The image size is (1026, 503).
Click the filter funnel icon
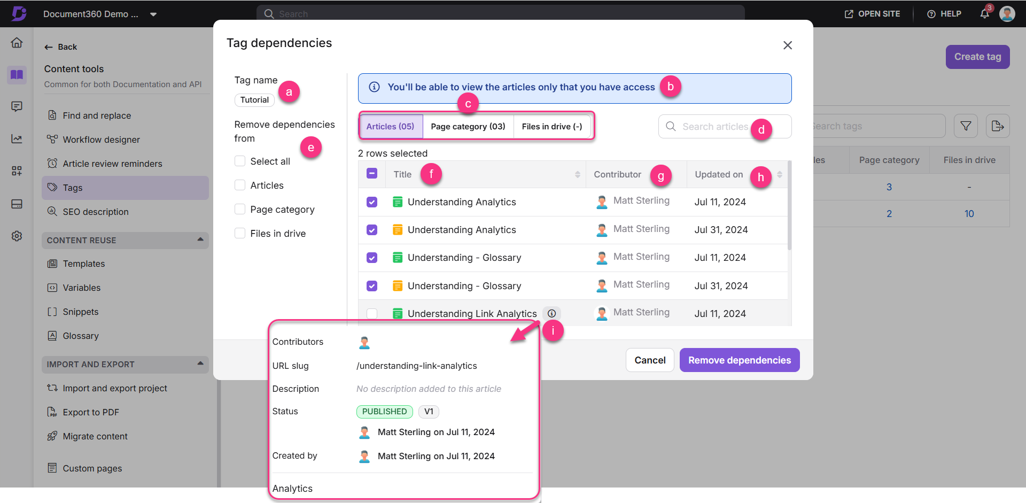point(966,126)
